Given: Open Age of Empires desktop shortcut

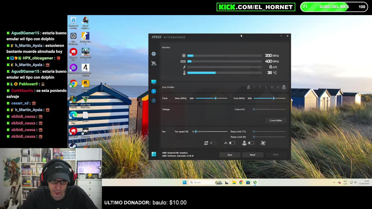Looking at the screenshot, I should pyautogui.click(x=85, y=23).
